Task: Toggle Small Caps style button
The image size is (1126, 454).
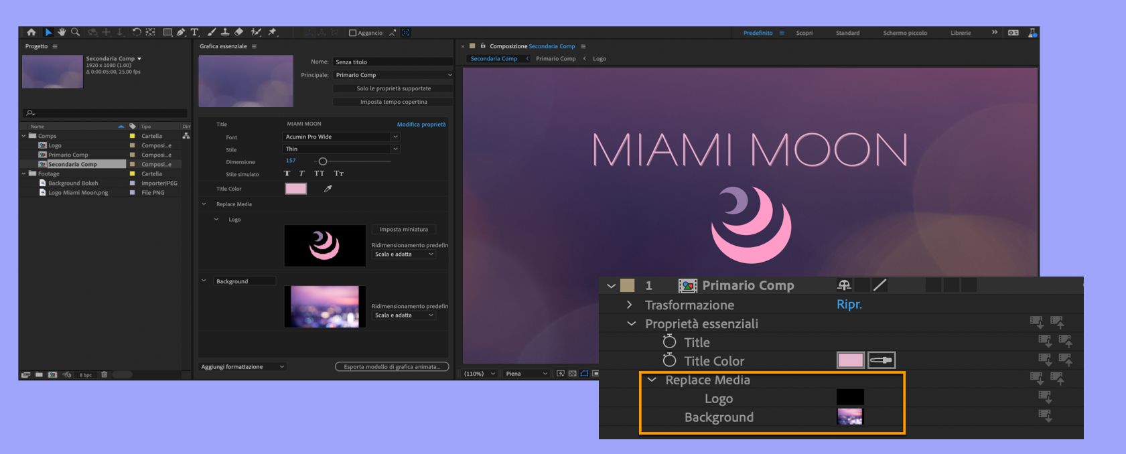Action: coord(339,173)
